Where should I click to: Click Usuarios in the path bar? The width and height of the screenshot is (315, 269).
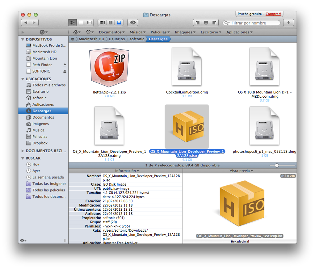(117, 39)
